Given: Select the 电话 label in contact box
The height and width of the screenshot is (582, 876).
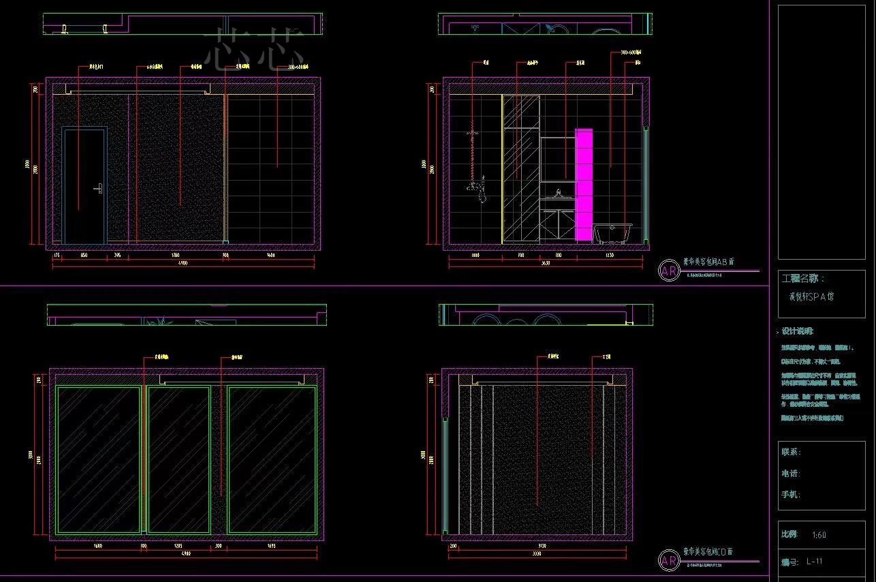Looking at the screenshot, I should 791,473.
